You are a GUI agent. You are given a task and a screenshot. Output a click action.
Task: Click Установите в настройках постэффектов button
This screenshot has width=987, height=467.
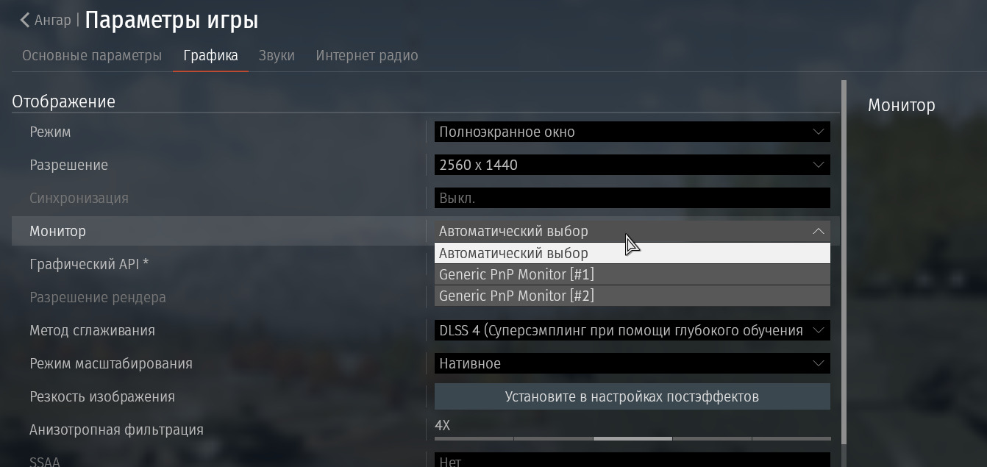[633, 396]
